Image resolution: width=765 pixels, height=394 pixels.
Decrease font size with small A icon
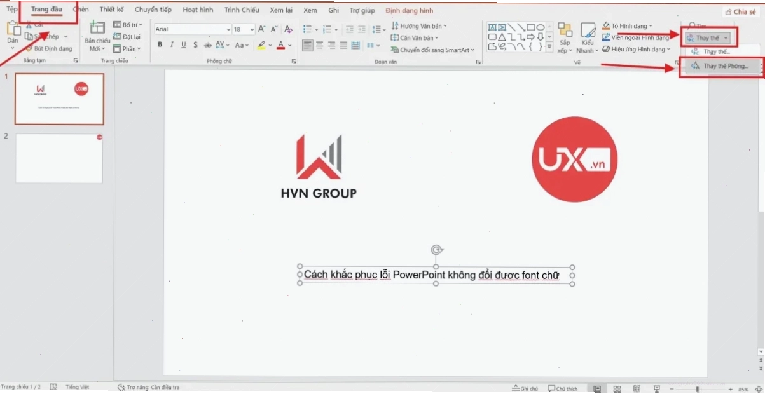point(274,29)
